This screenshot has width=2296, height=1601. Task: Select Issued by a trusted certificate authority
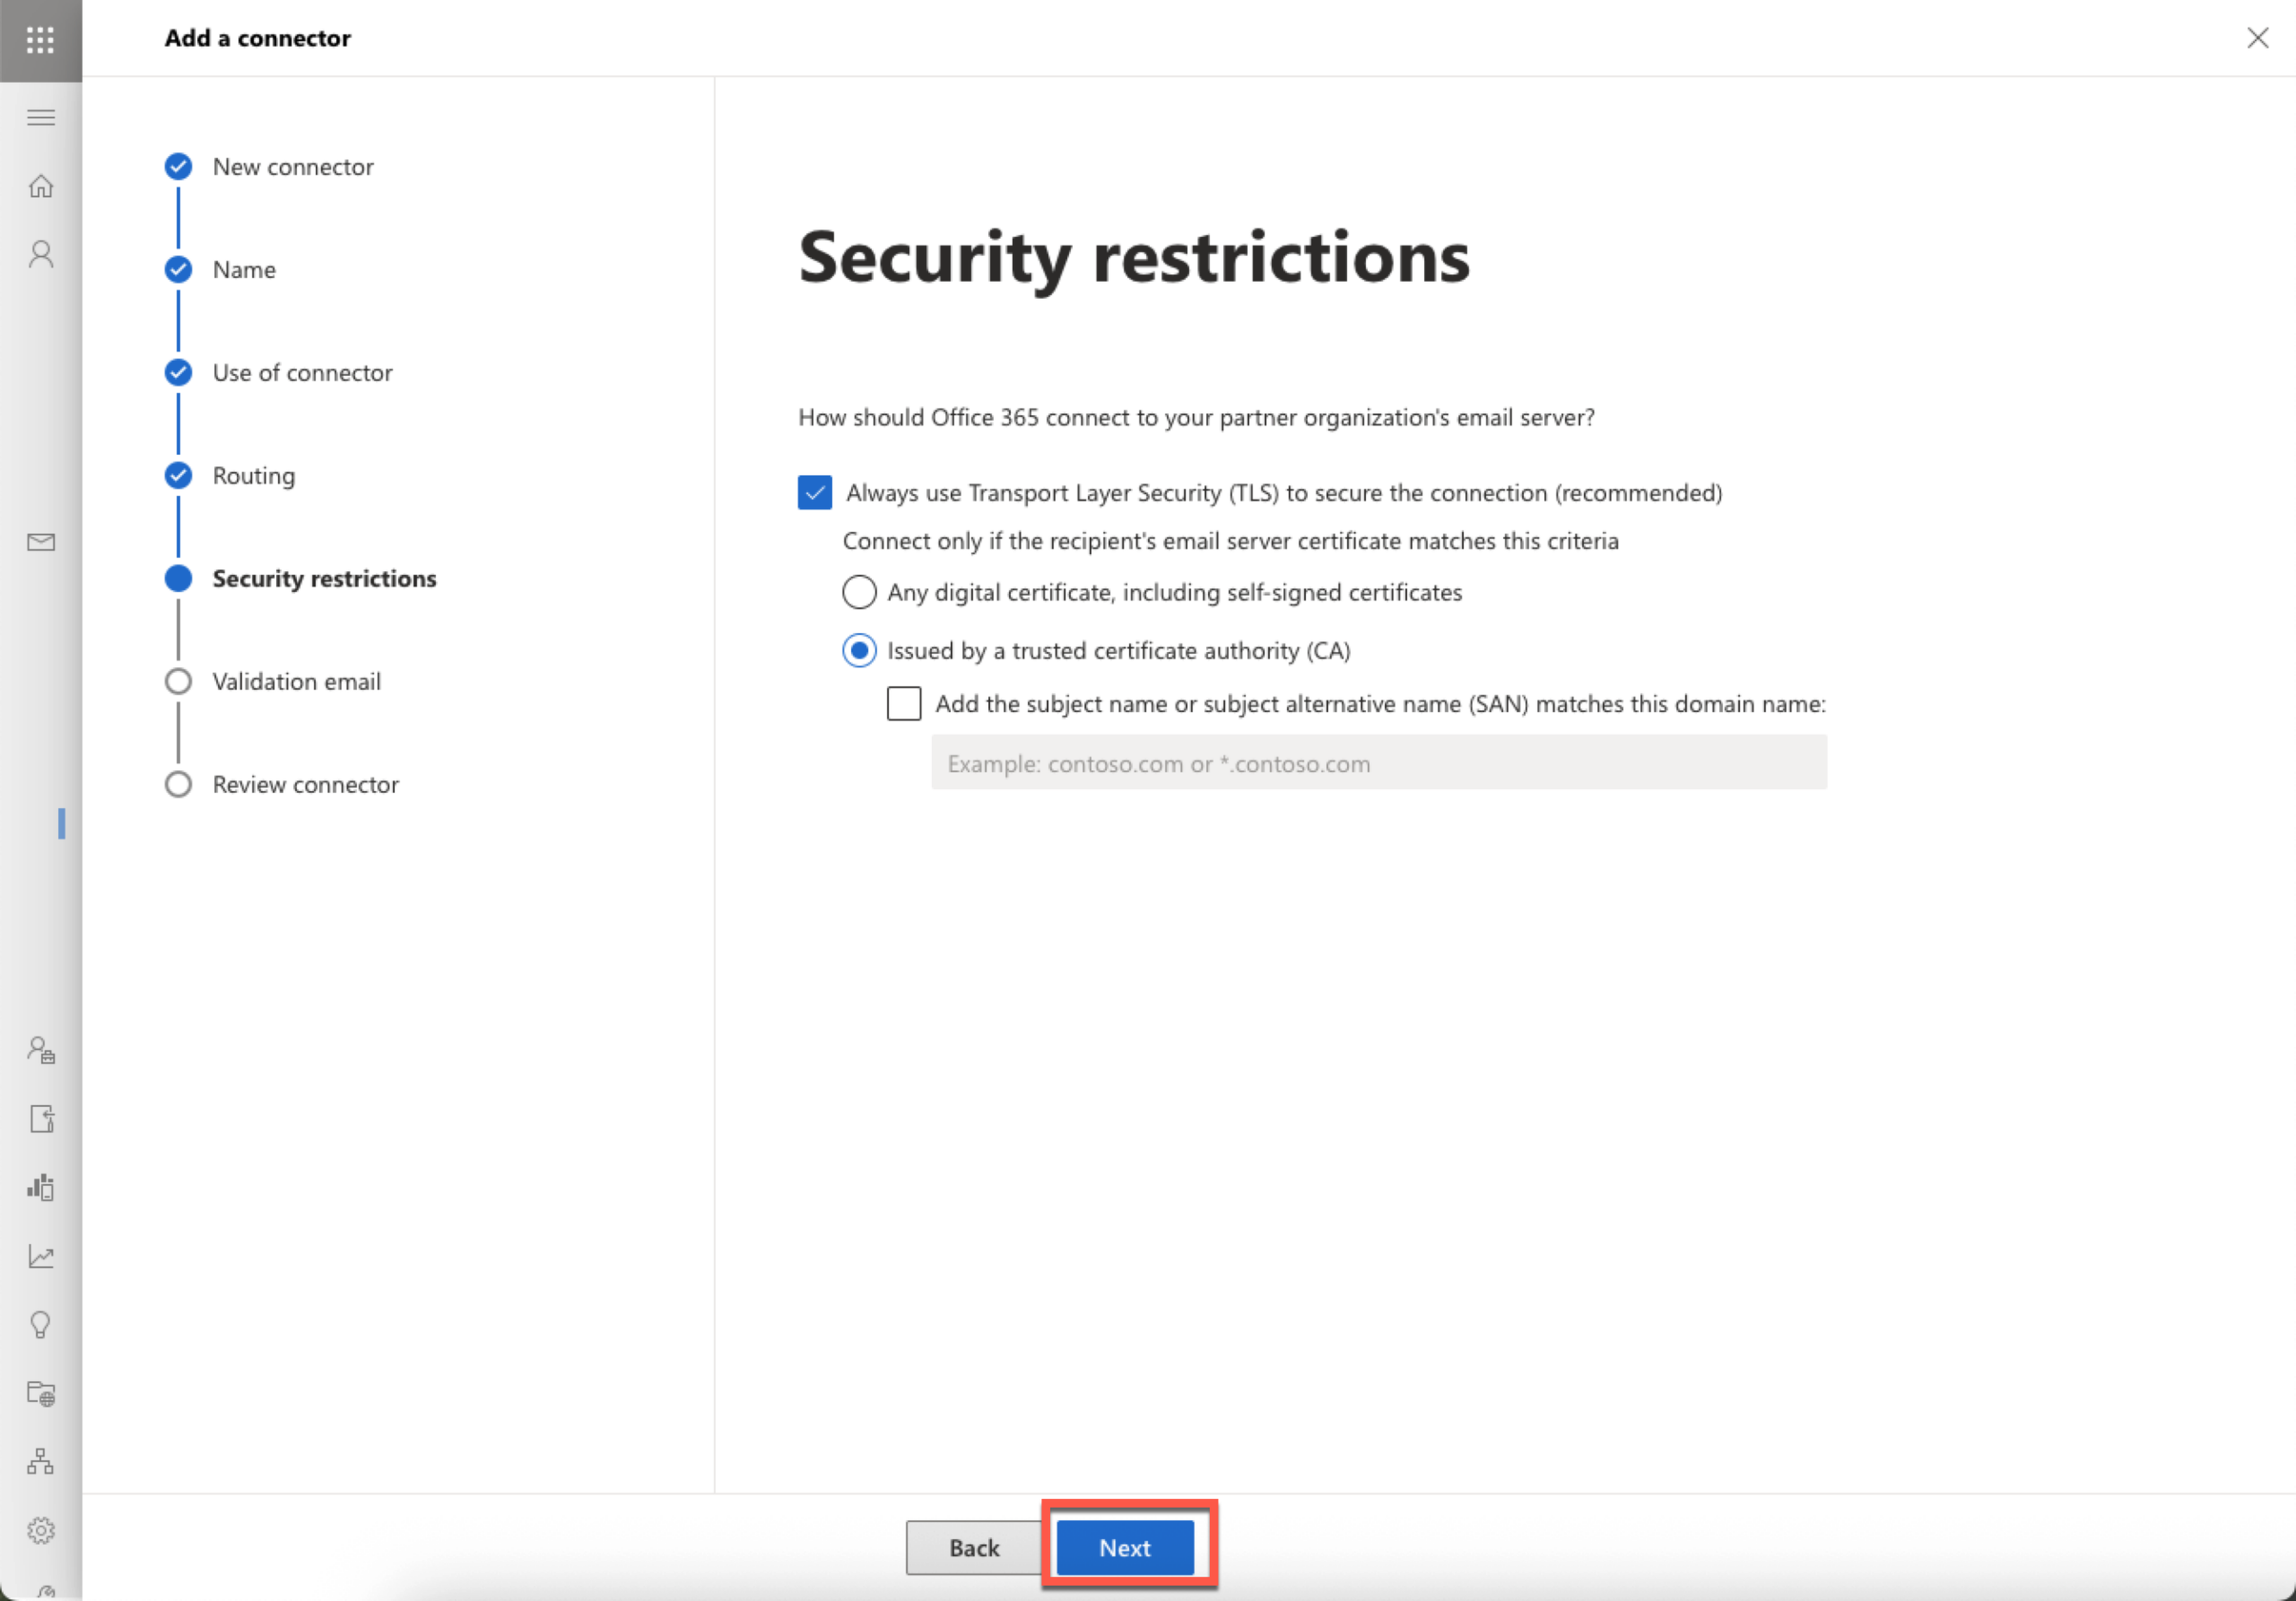coord(859,651)
